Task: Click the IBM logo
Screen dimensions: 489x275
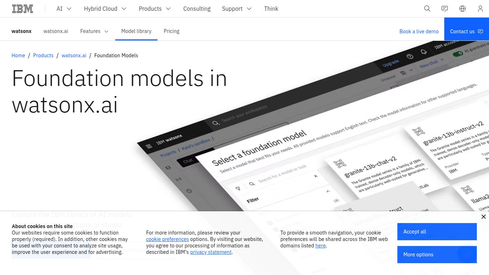Action: 22,8
